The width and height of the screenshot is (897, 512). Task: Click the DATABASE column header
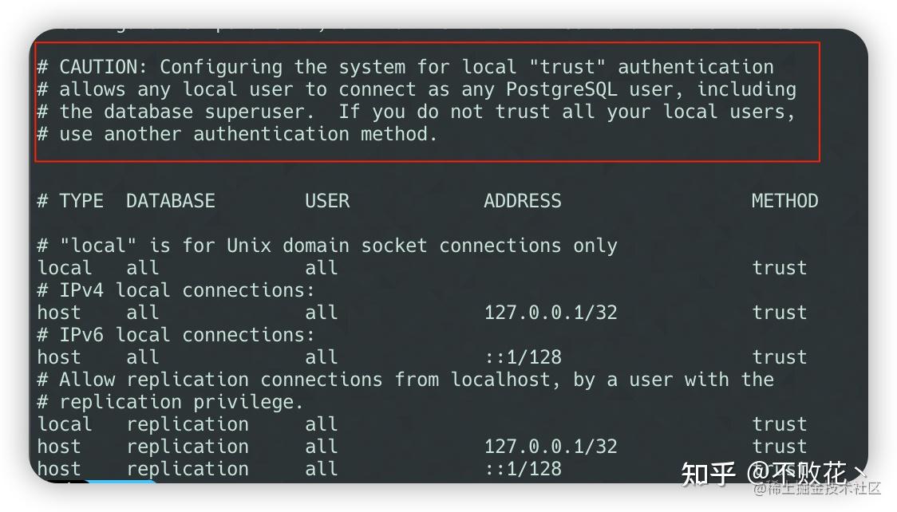171,201
